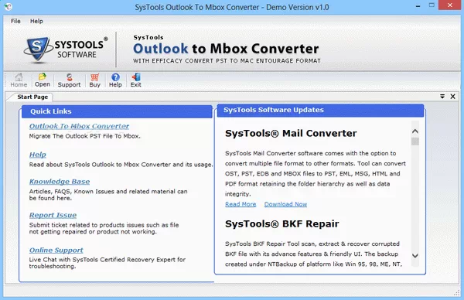Click the window resize grip in status bar
Image resolution: width=464 pixels, height=300 pixels.
click(x=456, y=292)
